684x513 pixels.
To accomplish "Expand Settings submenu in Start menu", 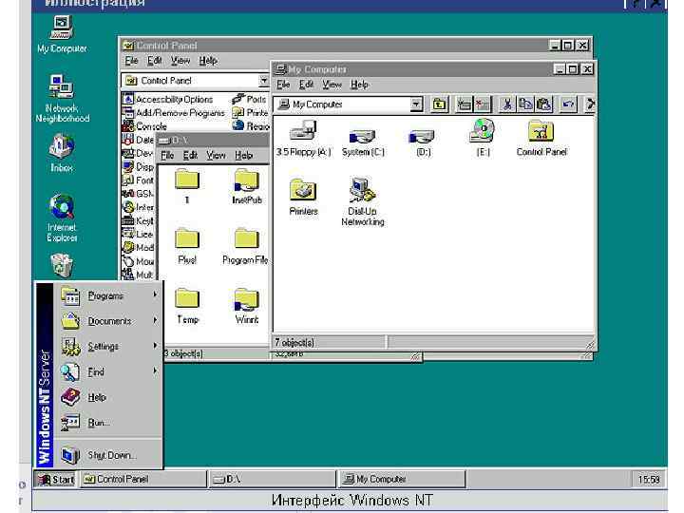I will point(109,347).
